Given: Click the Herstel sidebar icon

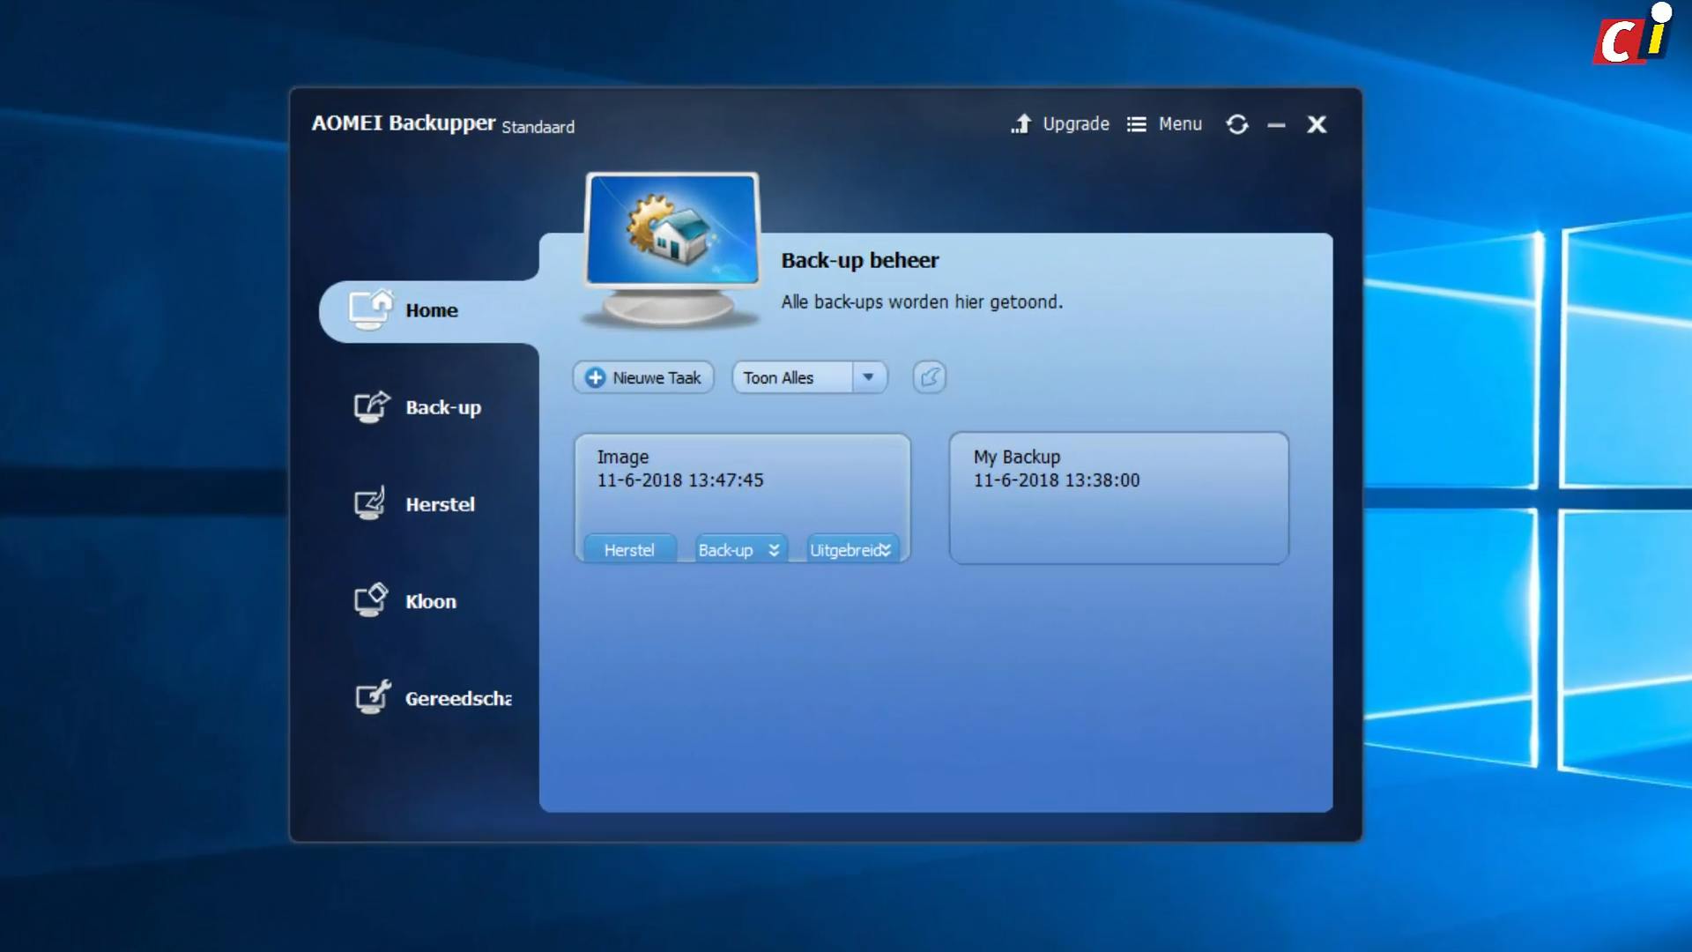Looking at the screenshot, I should (370, 503).
